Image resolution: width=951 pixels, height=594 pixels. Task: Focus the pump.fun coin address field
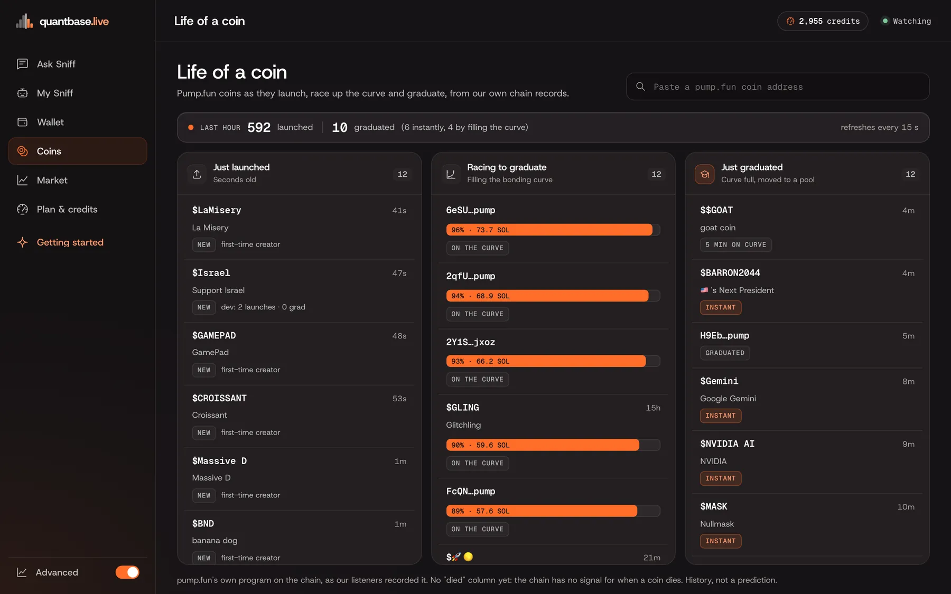point(778,87)
